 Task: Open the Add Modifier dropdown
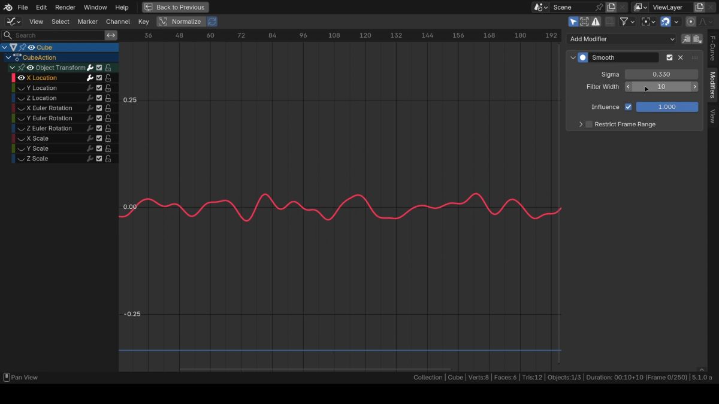pyautogui.click(x=621, y=39)
